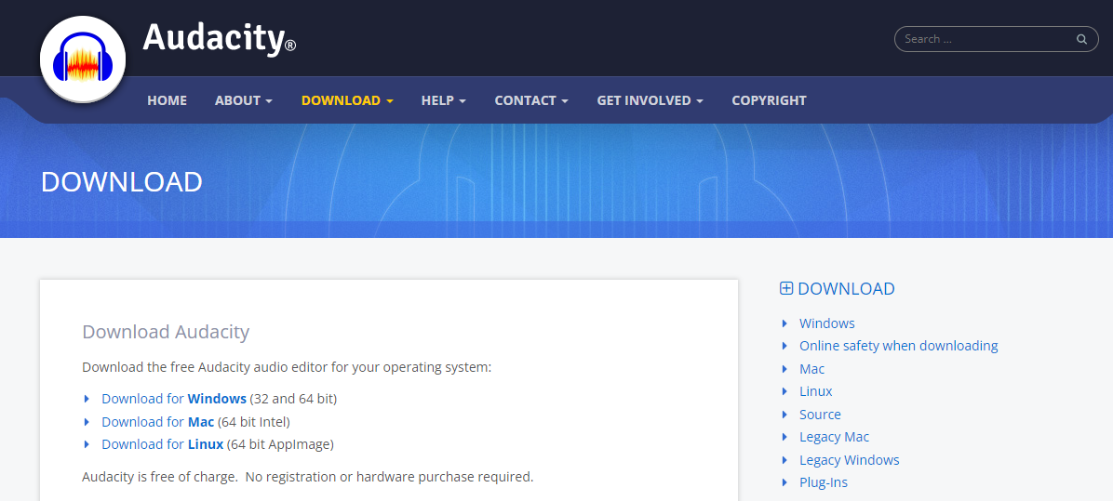Viewport: 1113px width, 501px height.
Task: Click Download for Linux link
Action: point(163,444)
